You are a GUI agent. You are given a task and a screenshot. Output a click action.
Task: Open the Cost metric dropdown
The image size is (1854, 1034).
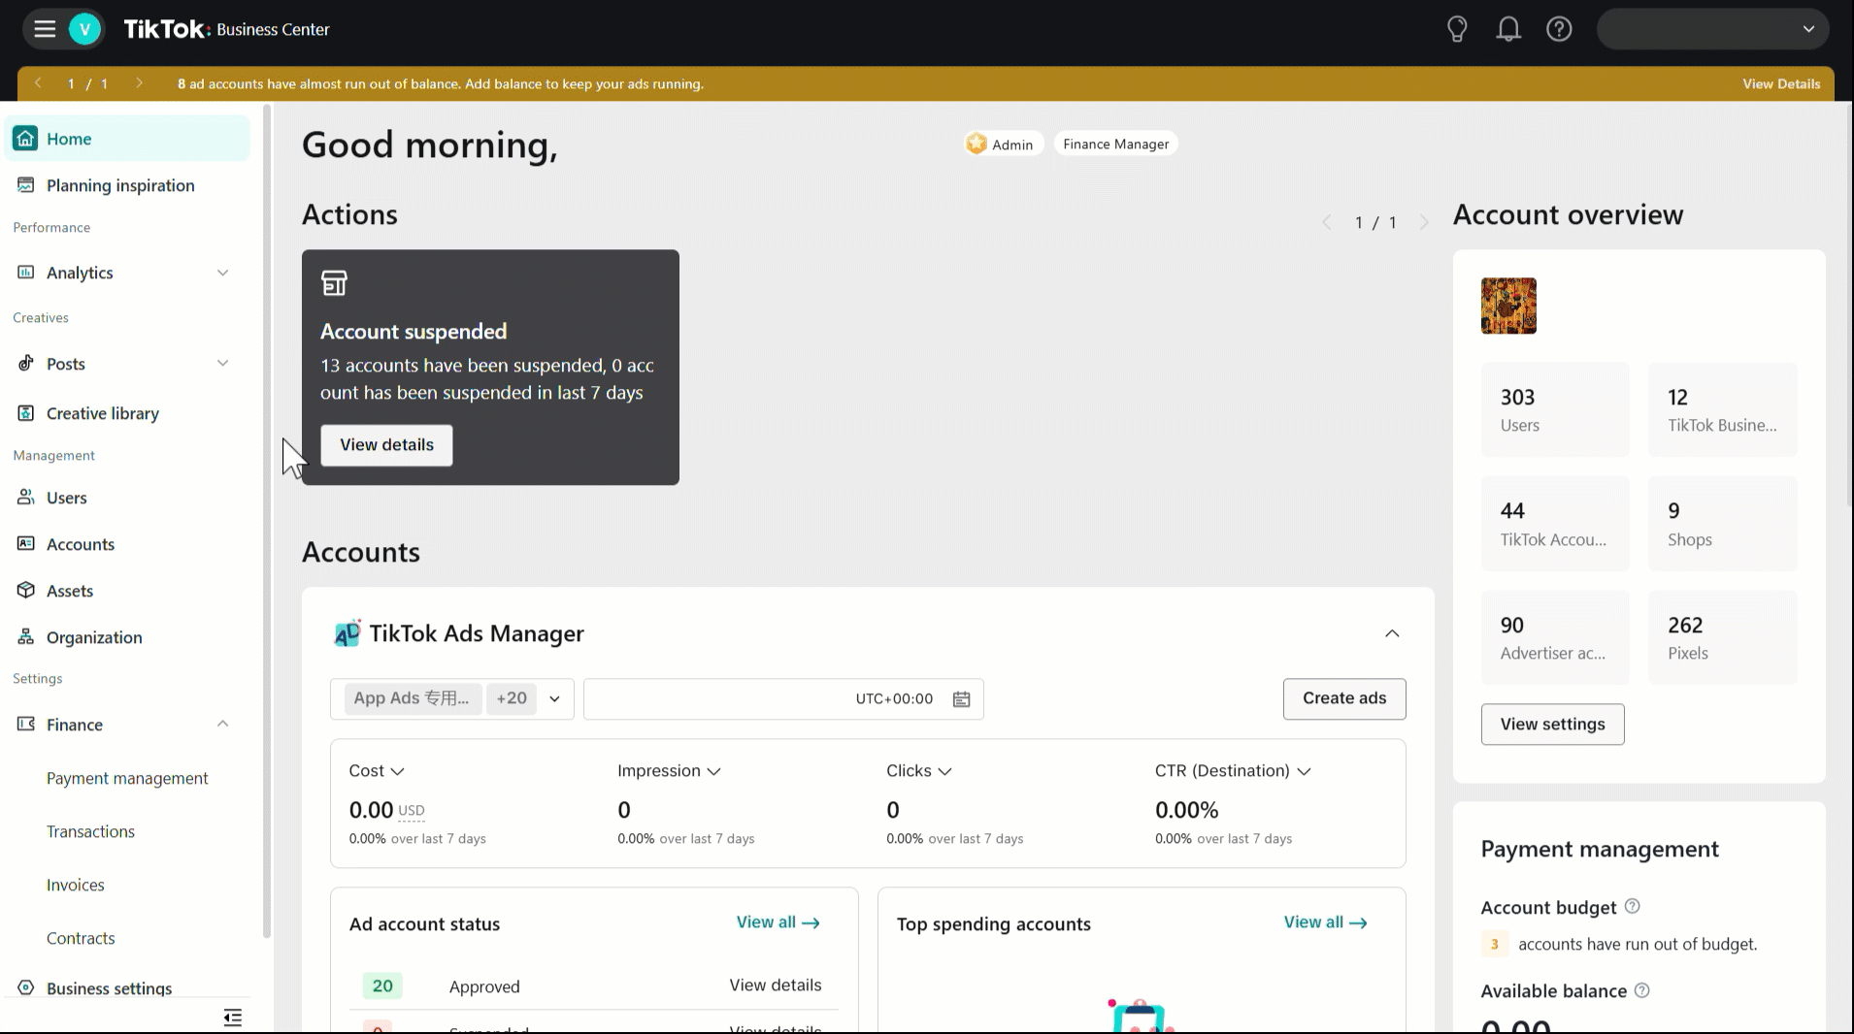pyautogui.click(x=398, y=770)
